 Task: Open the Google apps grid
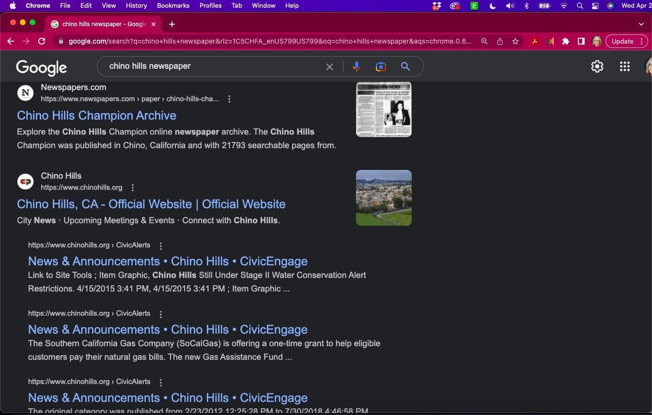(x=624, y=67)
